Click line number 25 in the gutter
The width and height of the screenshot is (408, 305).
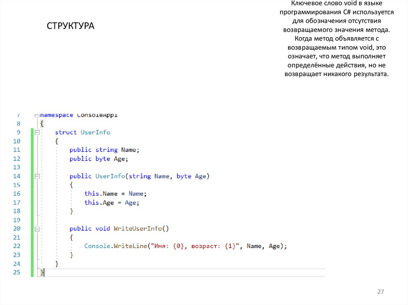[16, 272]
